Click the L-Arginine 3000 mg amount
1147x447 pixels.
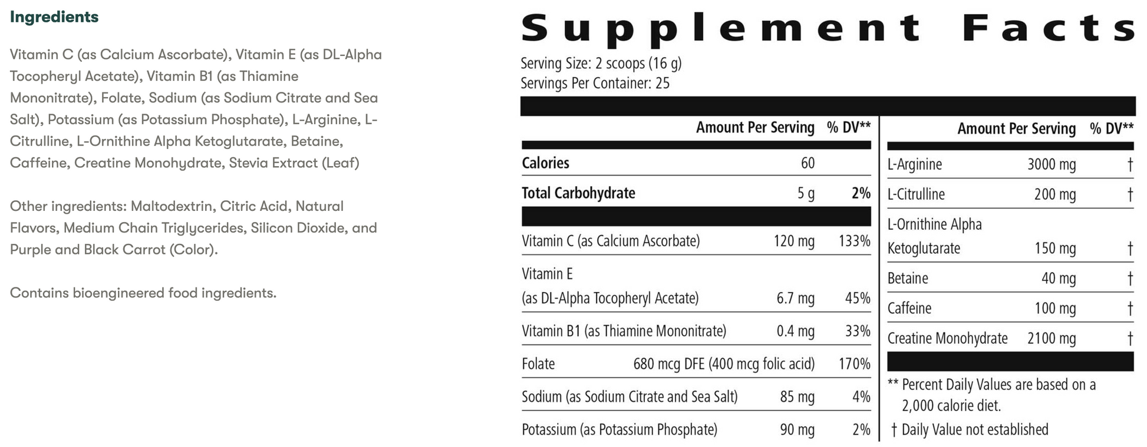coord(1051,164)
